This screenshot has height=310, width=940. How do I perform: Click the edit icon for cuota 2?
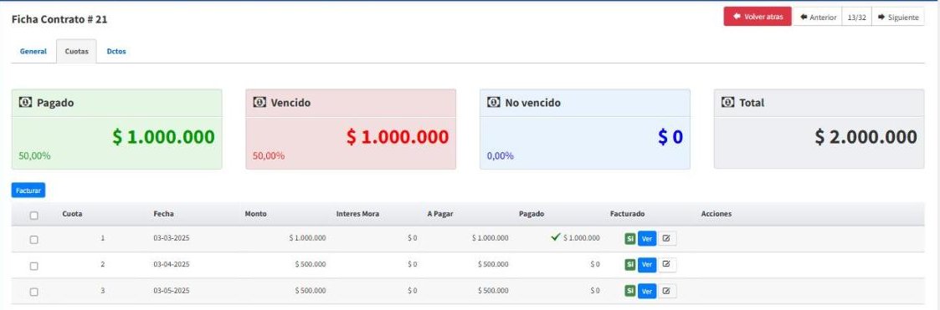tap(666, 265)
